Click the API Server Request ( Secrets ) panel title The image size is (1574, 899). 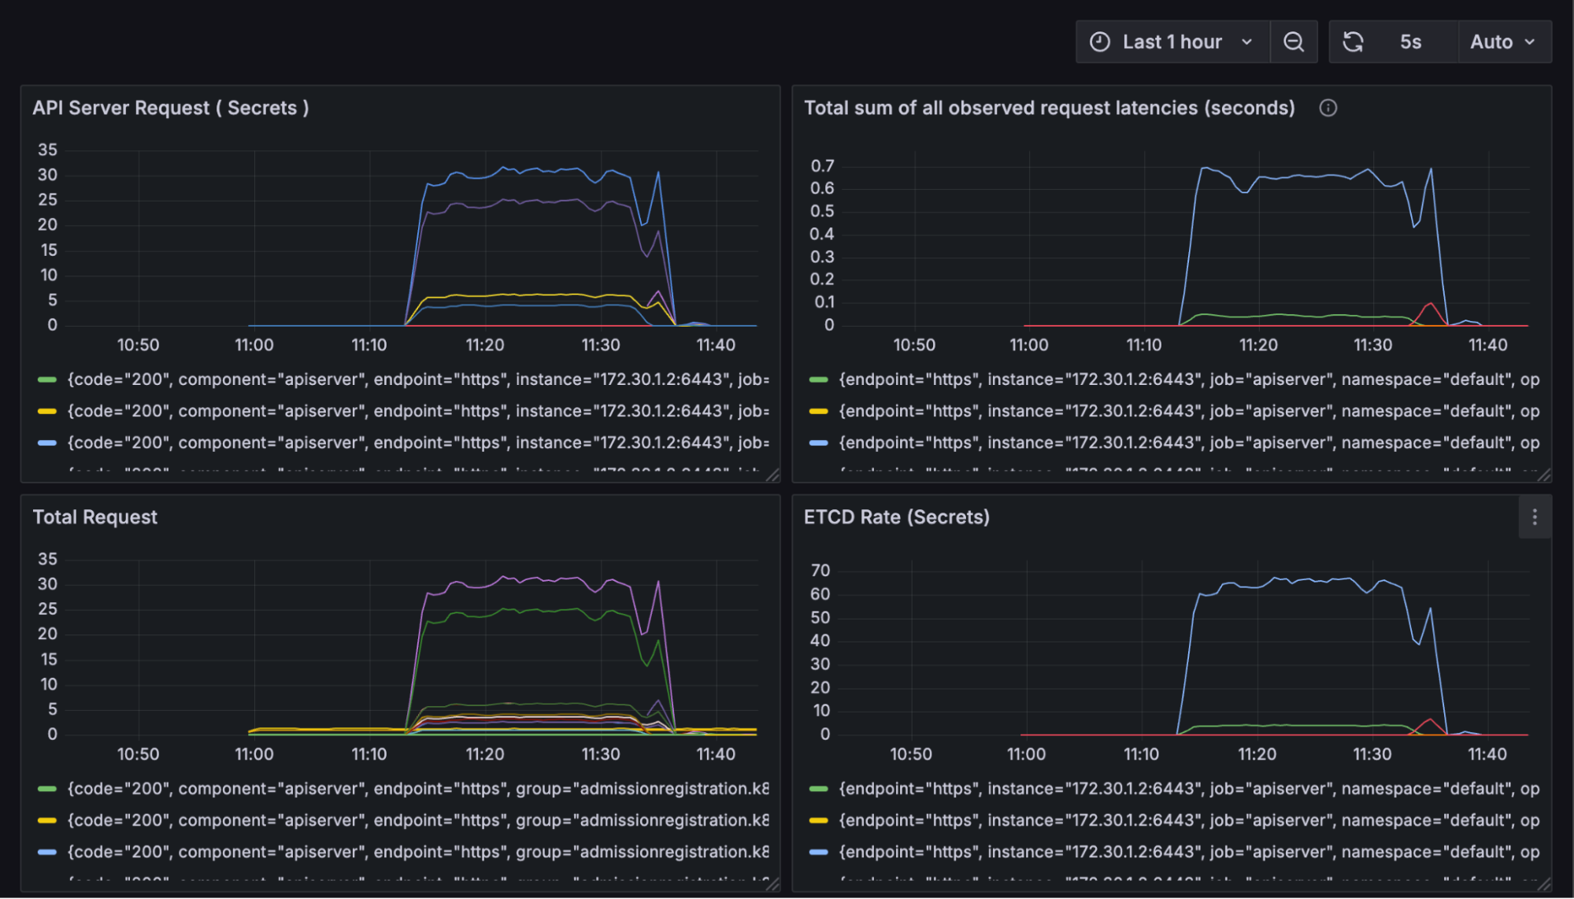(x=170, y=108)
